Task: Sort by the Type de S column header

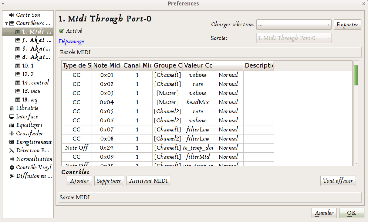Action: pyautogui.click(x=76, y=66)
